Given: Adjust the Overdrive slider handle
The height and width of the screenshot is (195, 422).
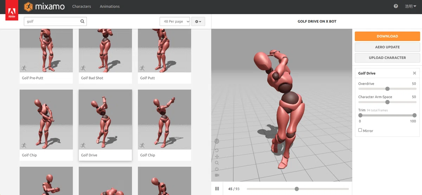Looking at the screenshot, I should [x=387, y=89].
